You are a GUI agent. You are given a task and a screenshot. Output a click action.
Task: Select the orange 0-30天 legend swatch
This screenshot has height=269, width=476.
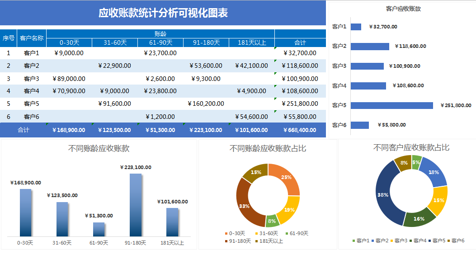coord(225,233)
